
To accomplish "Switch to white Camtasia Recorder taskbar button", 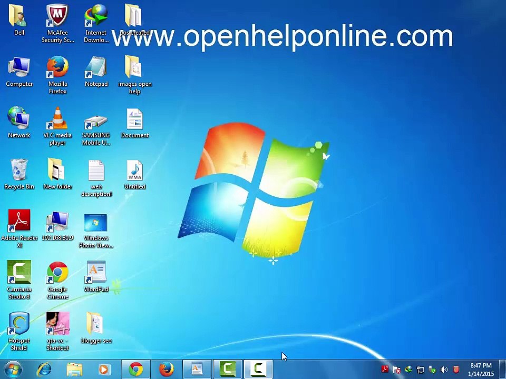I will [258, 370].
